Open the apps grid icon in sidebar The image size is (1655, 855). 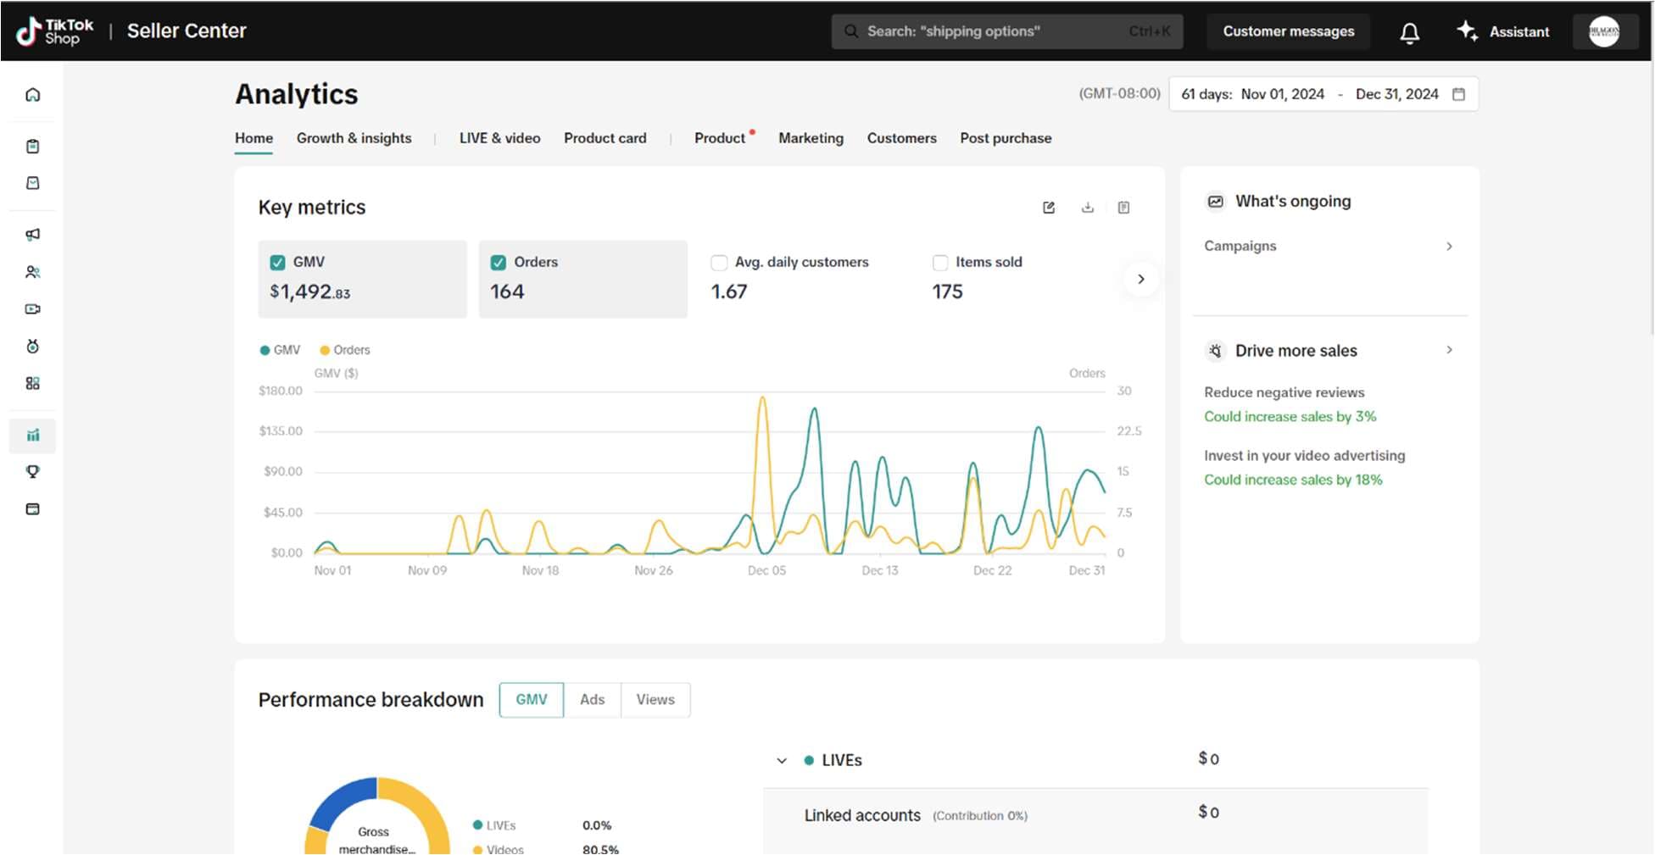click(33, 384)
